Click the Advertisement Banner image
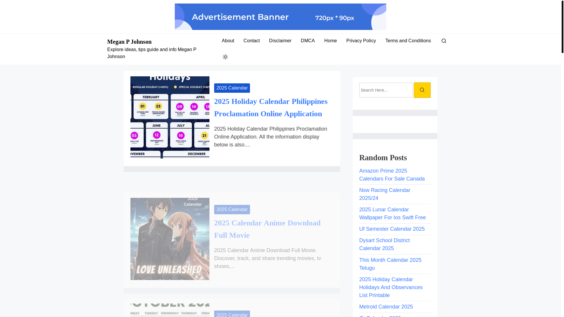The width and height of the screenshot is (564, 317). (281, 17)
